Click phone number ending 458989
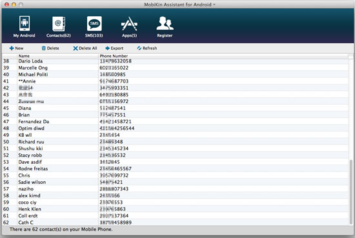Image resolution: width=355 pixels, height=238 pixels. pos(116,223)
